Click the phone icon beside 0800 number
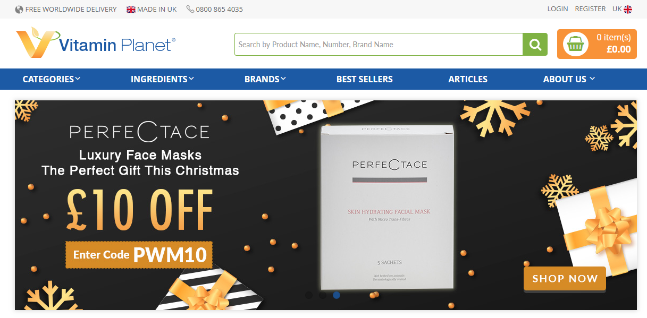Image resolution: width=647 pixels, height=318 pixels. coord(190,9)
